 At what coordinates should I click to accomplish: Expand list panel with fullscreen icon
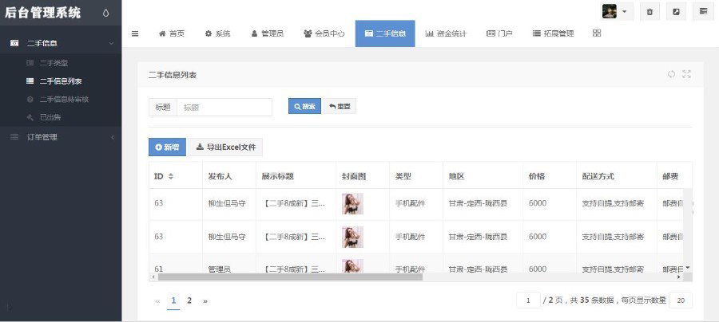(x=686, y=74)
